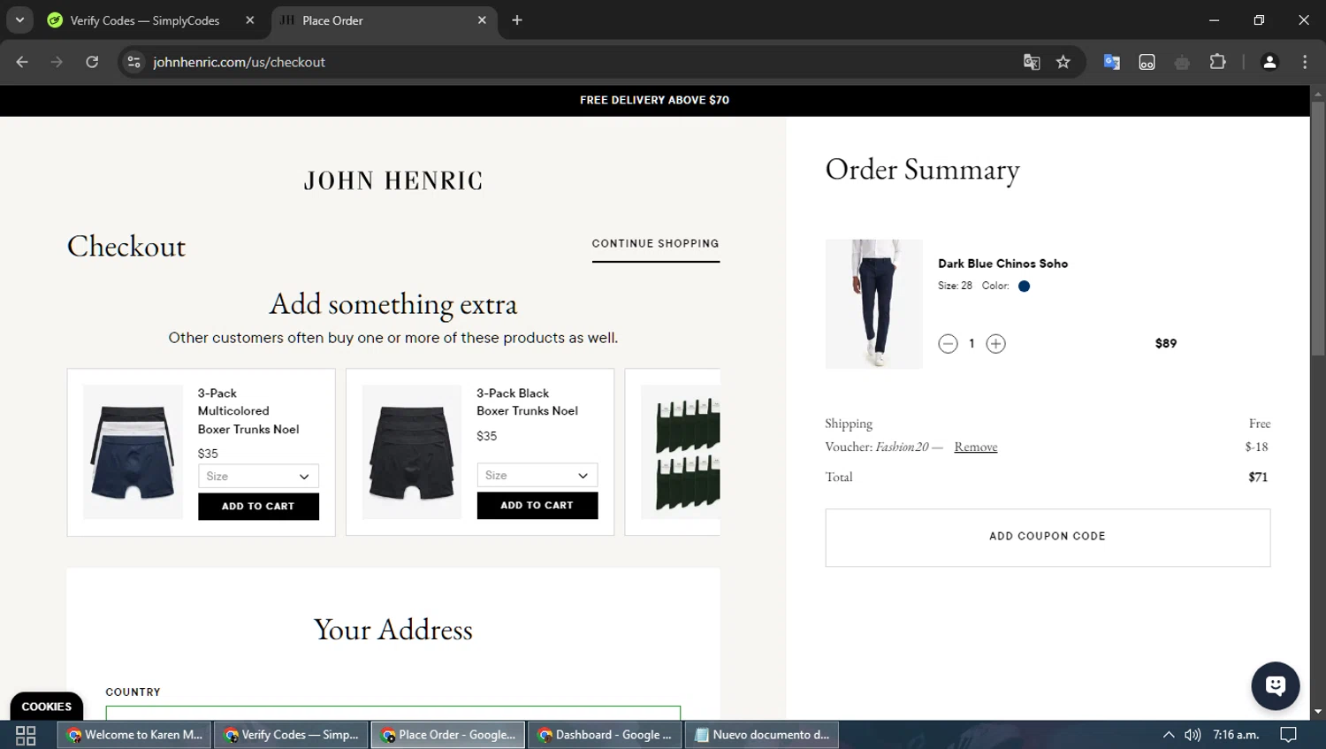The image size is (1326, 749).
Task: Remove the Fashion20 voucher
Action: 976,447
